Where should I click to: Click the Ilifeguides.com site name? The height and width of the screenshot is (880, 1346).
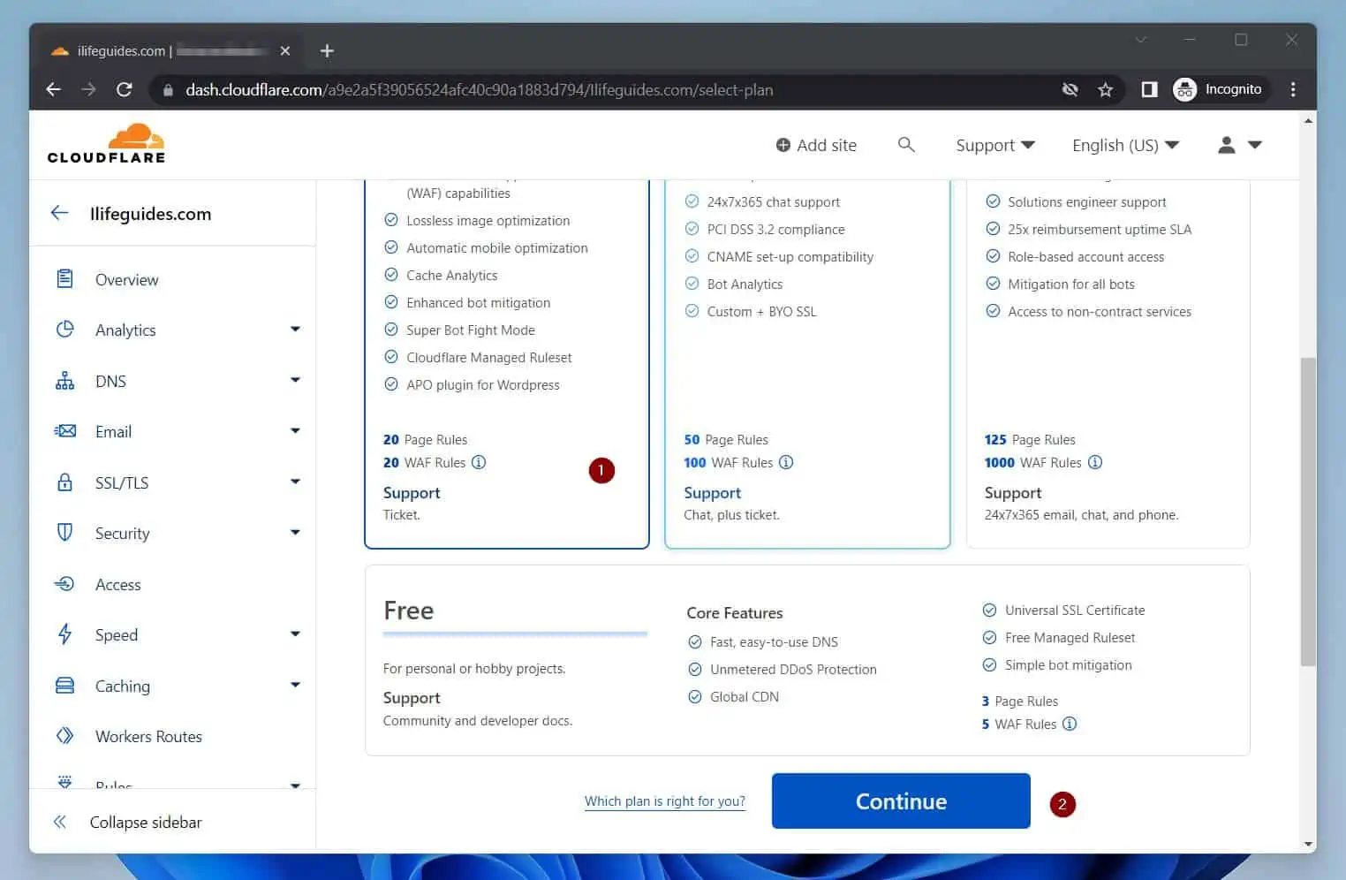(x=150, y=214)
